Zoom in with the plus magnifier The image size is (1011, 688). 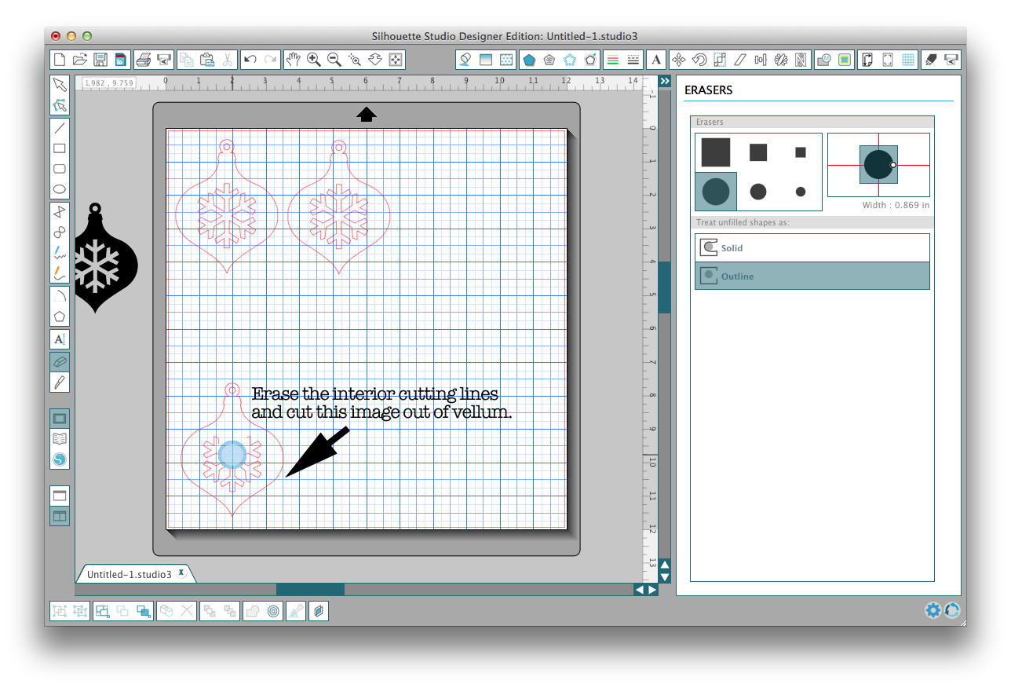(314, 60)
